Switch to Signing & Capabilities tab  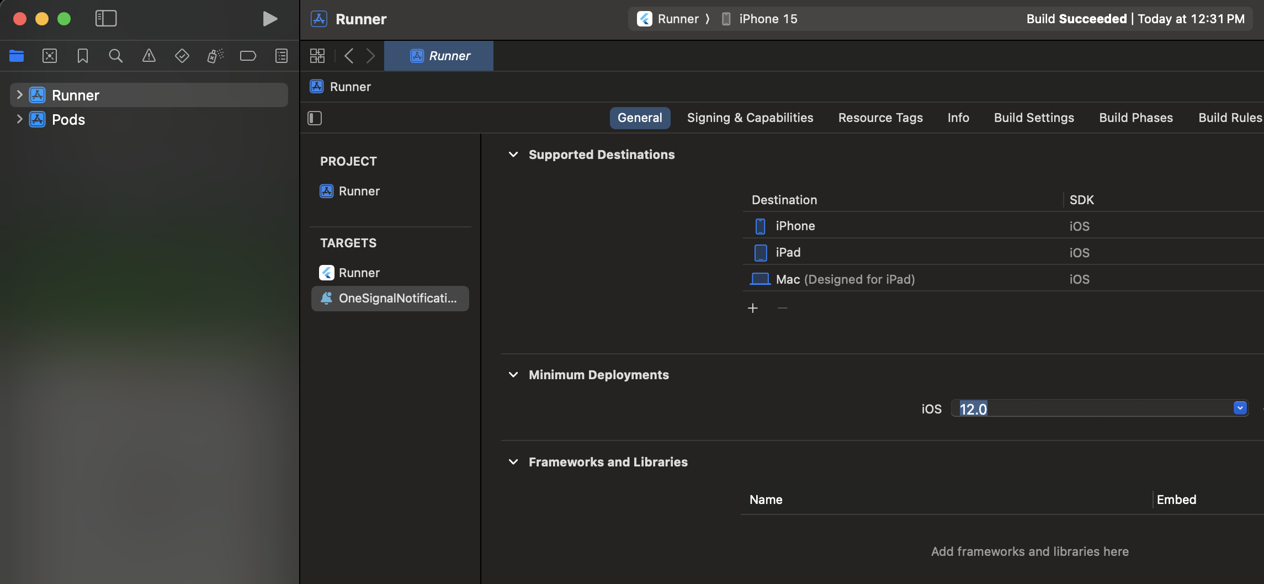750,118
